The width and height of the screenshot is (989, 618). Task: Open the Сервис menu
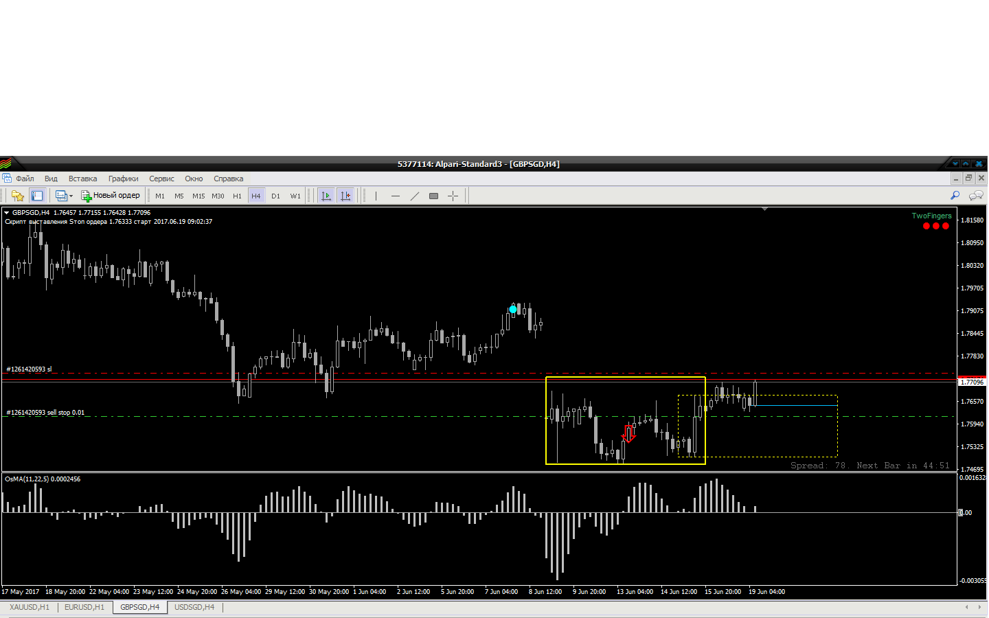tap(162, 179)
